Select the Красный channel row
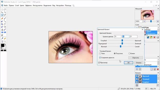 pyautogui.click(x=146, y=76)
